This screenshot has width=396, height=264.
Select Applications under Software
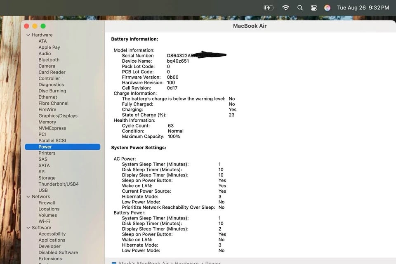(x=52, y=240)
